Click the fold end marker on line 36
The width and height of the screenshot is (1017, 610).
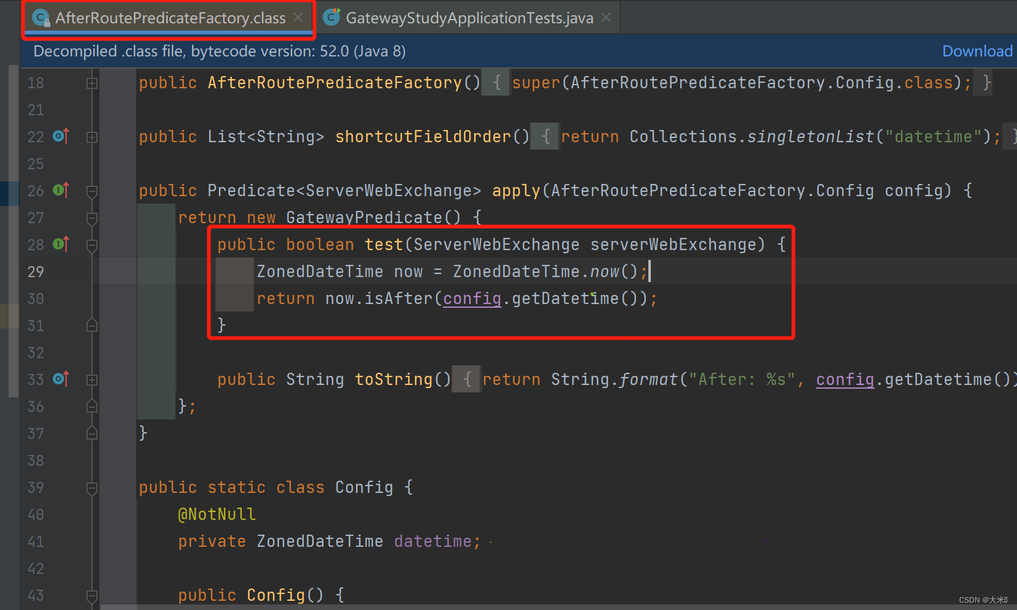click(92, 406)
